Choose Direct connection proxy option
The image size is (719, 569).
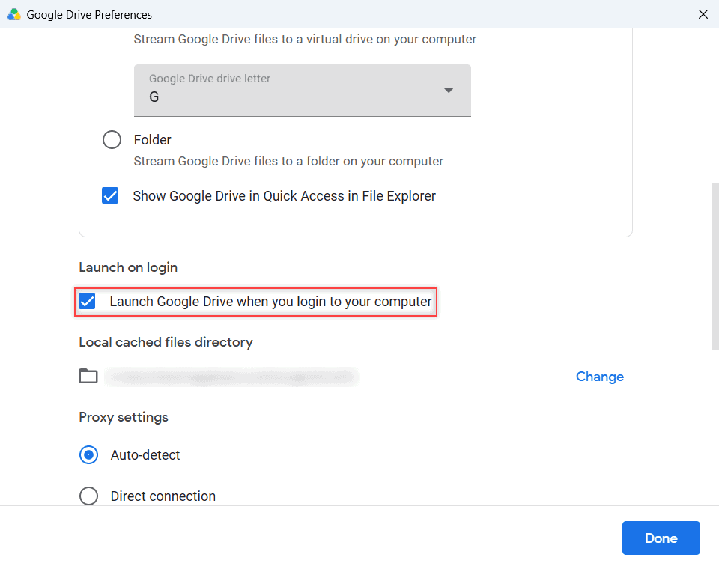click(88, 496)
